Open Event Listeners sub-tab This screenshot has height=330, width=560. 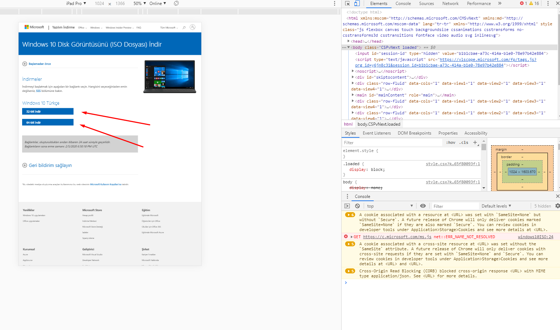tap(377, 133)
